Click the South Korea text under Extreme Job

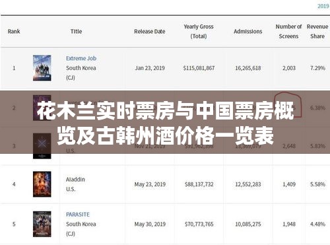[x=81, y=68]
